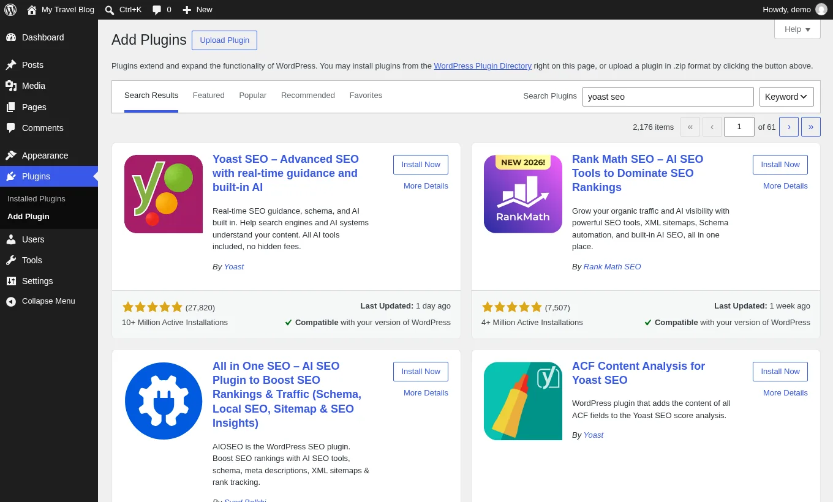The height and width of the screenshot is (502, 833).
Task: Open Installed Plugins submenu item
Action: 36,199
